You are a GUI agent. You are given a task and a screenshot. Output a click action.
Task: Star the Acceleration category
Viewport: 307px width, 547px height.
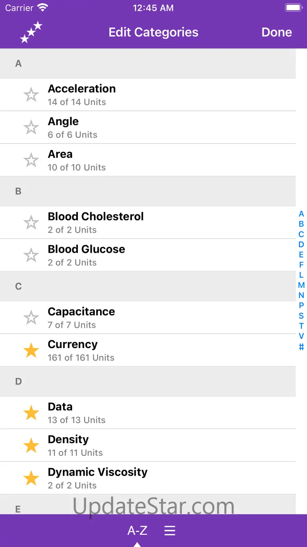tap(31, 95)
